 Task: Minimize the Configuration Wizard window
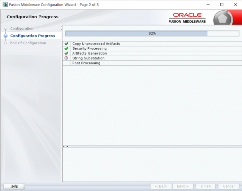click(208, 4)
